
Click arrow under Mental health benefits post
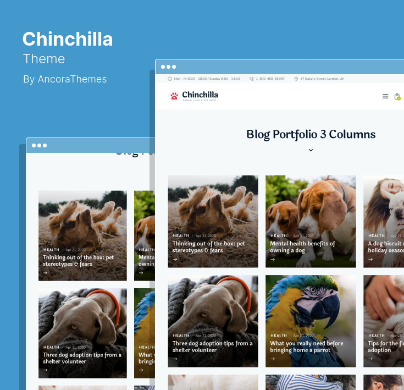[273, 259]
